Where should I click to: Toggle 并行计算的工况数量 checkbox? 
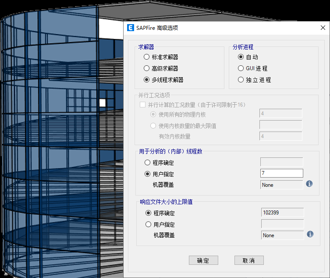coord(143,105)
